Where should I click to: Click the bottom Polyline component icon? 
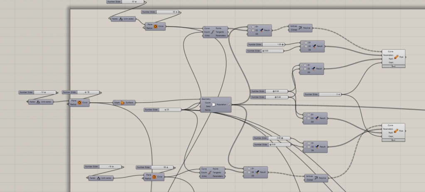click(316, 178)
